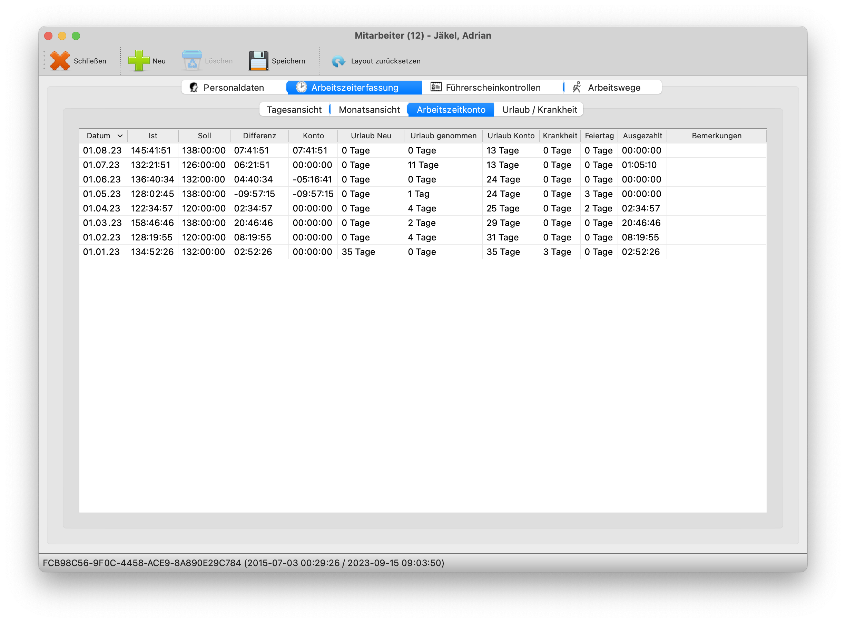
Task: Select the row dated 01.05.23
Action: (102, 194)
